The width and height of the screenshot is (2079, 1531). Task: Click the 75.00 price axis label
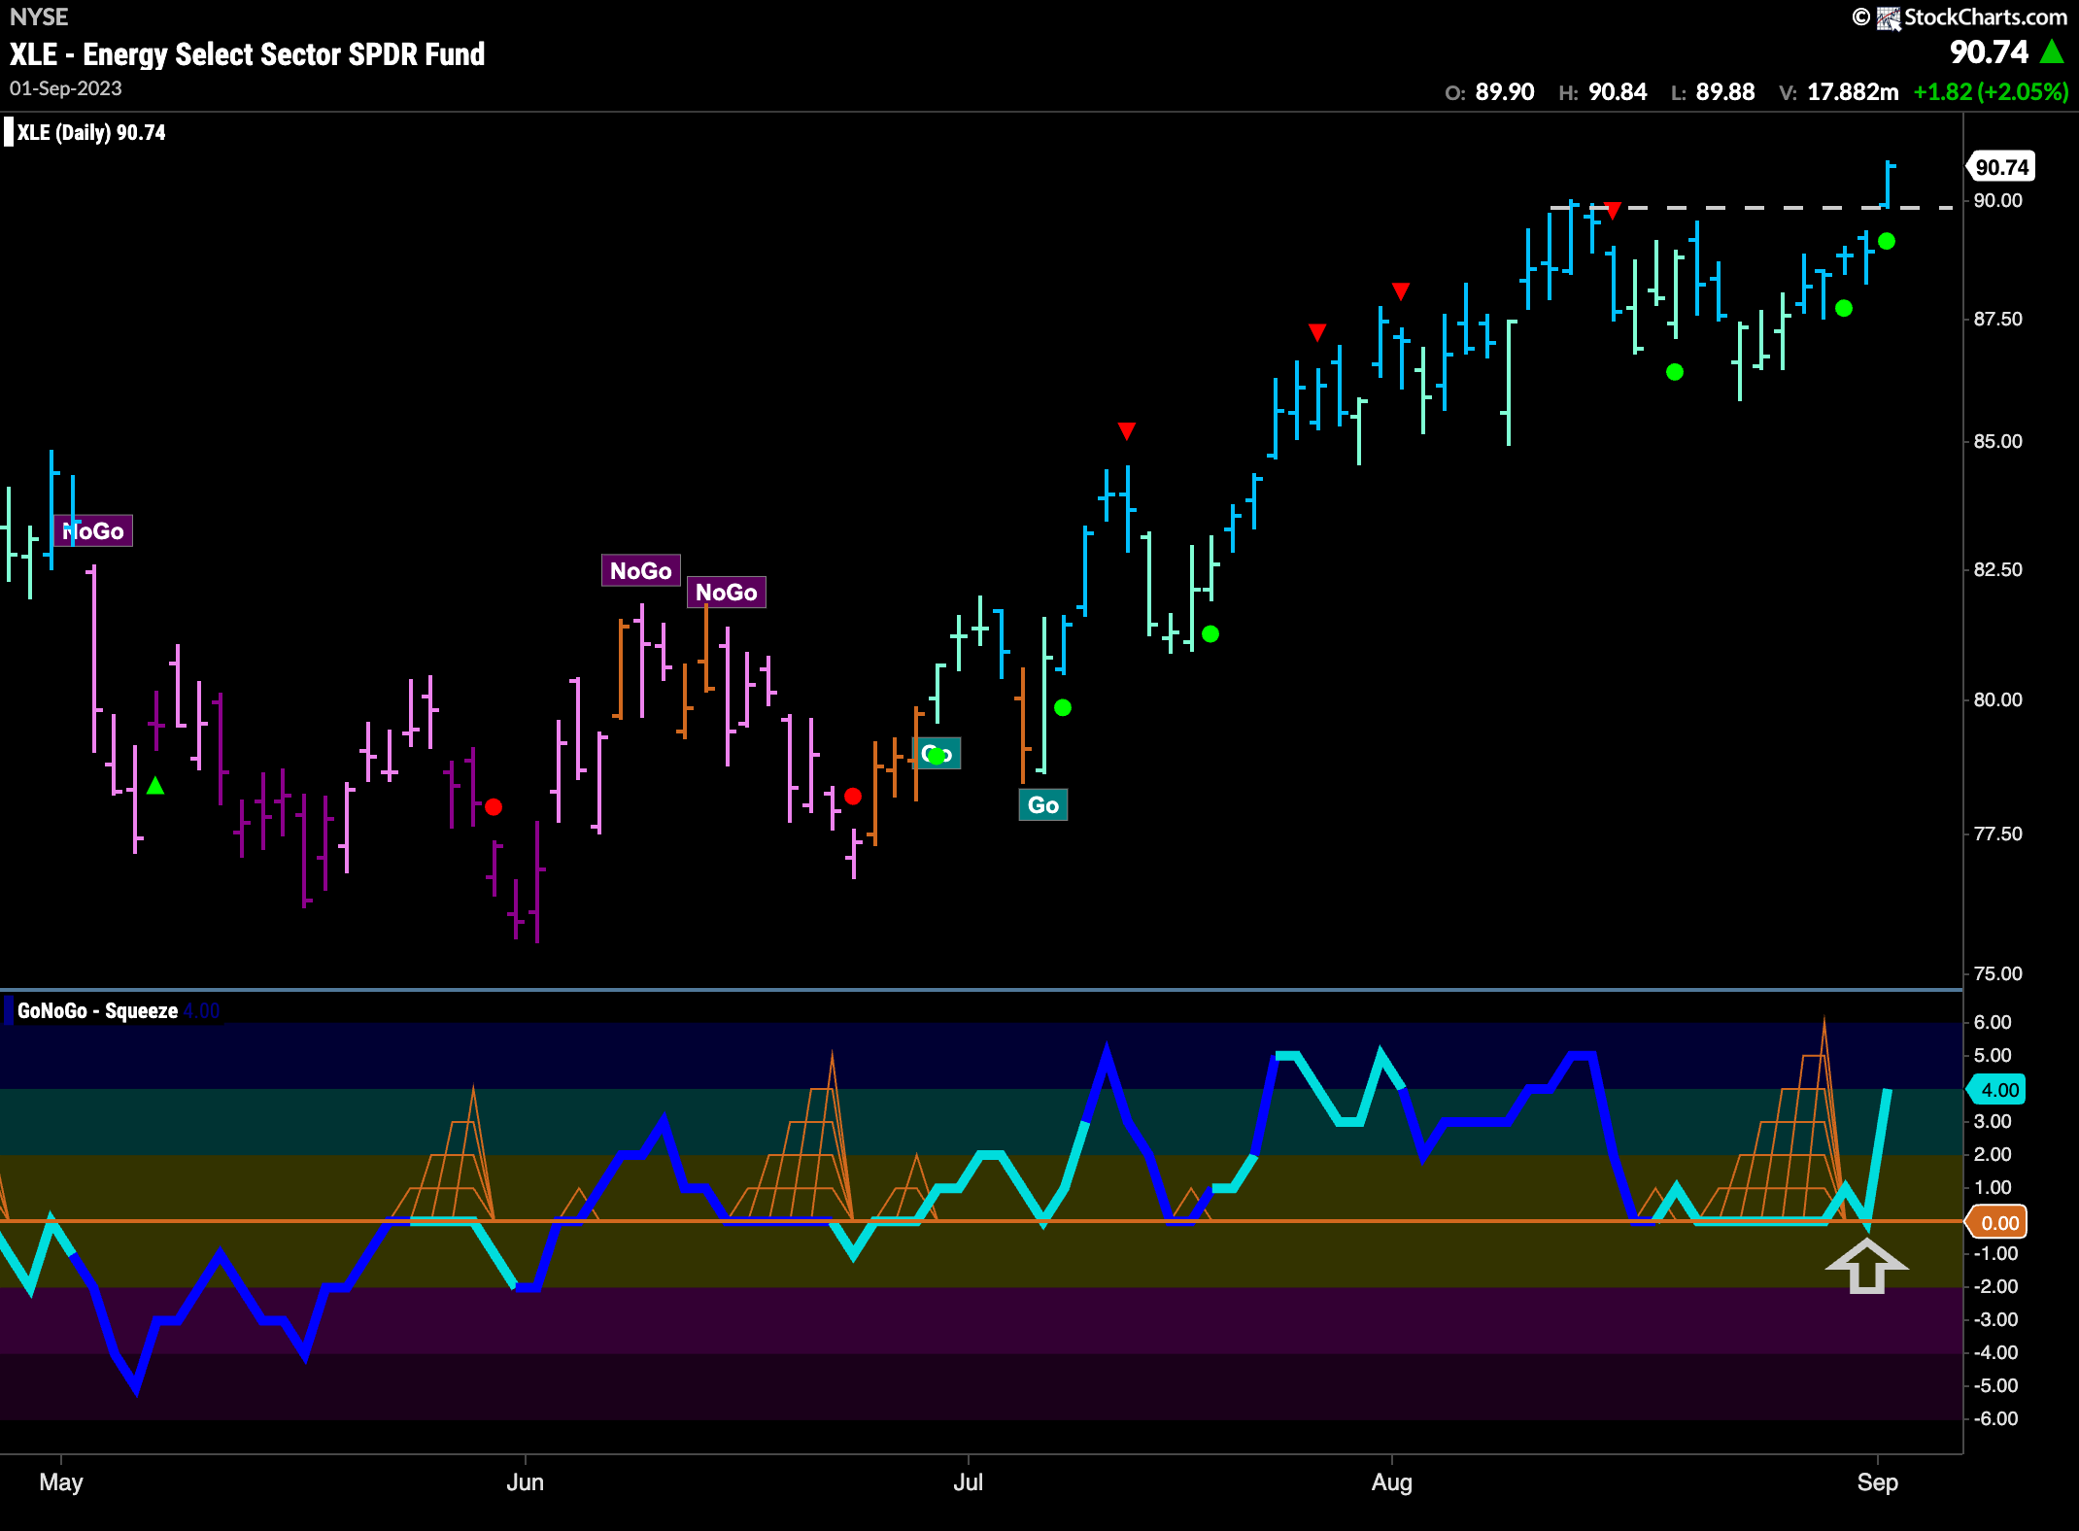(1998, 974)
